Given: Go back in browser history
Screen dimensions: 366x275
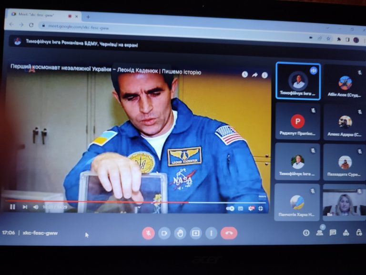Looking at the screenshot, I should click(x=11, y=24).
